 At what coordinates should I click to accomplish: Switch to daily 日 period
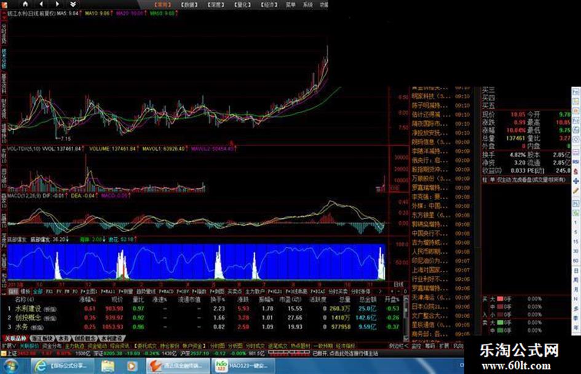576,271
